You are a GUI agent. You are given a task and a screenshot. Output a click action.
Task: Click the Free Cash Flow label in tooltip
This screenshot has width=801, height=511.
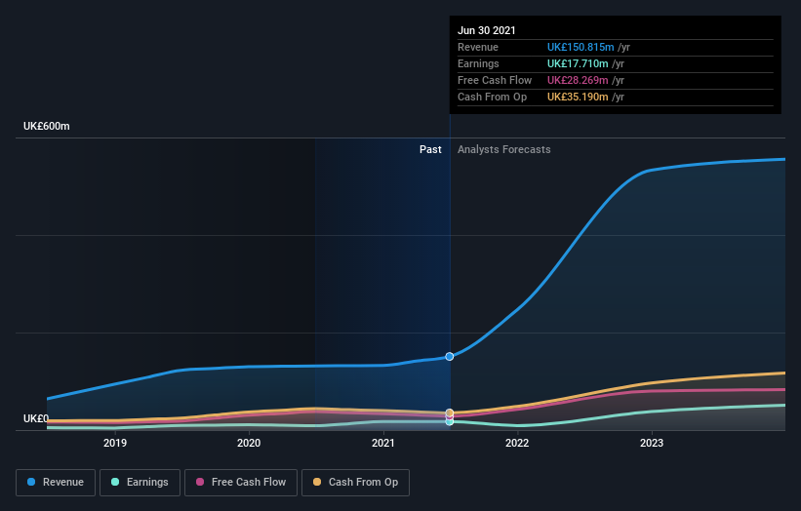coord(495,80)
